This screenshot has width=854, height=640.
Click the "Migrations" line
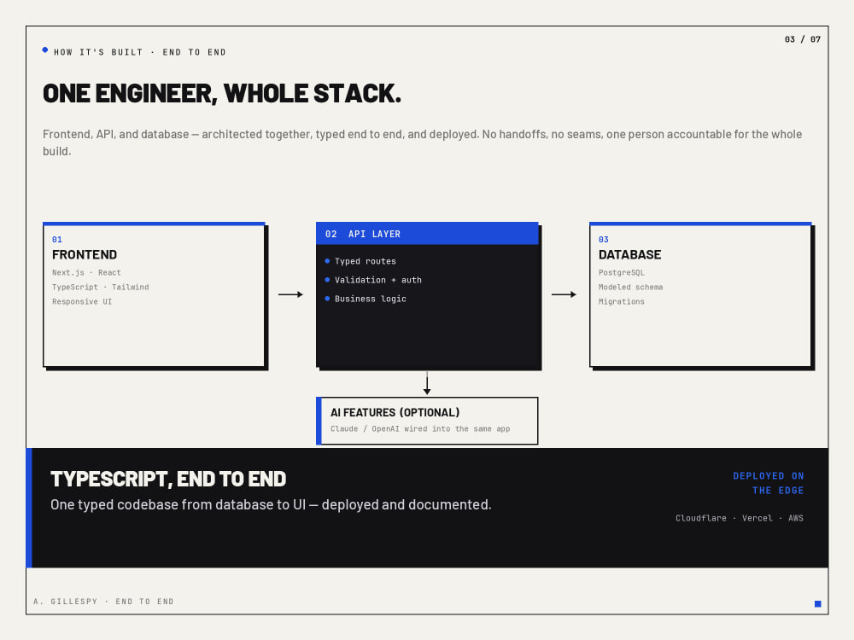coord(622,301)
